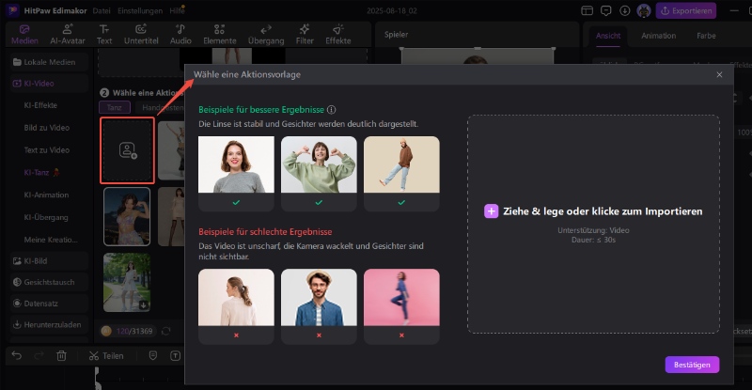Click the Exportieren button
Screen dimensions: 752x390
(x=686, y=10)
